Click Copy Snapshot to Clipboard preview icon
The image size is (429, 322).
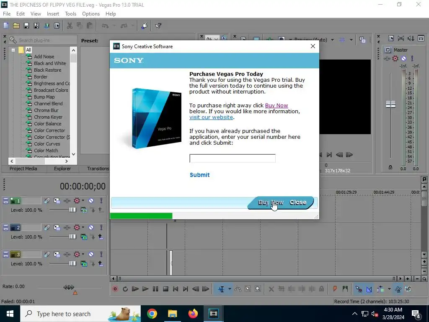click(x=362, y=40)
